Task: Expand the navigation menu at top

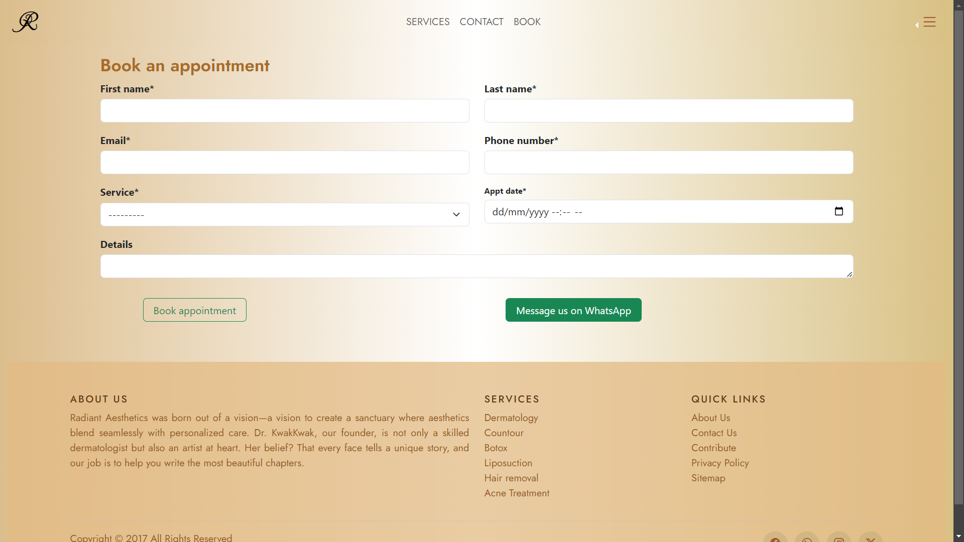Action: tap(929, 21)
